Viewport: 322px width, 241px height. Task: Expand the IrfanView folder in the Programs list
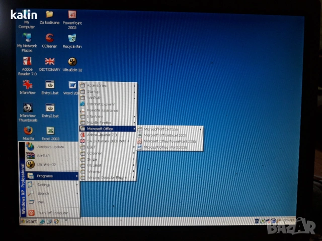point(108,116)
